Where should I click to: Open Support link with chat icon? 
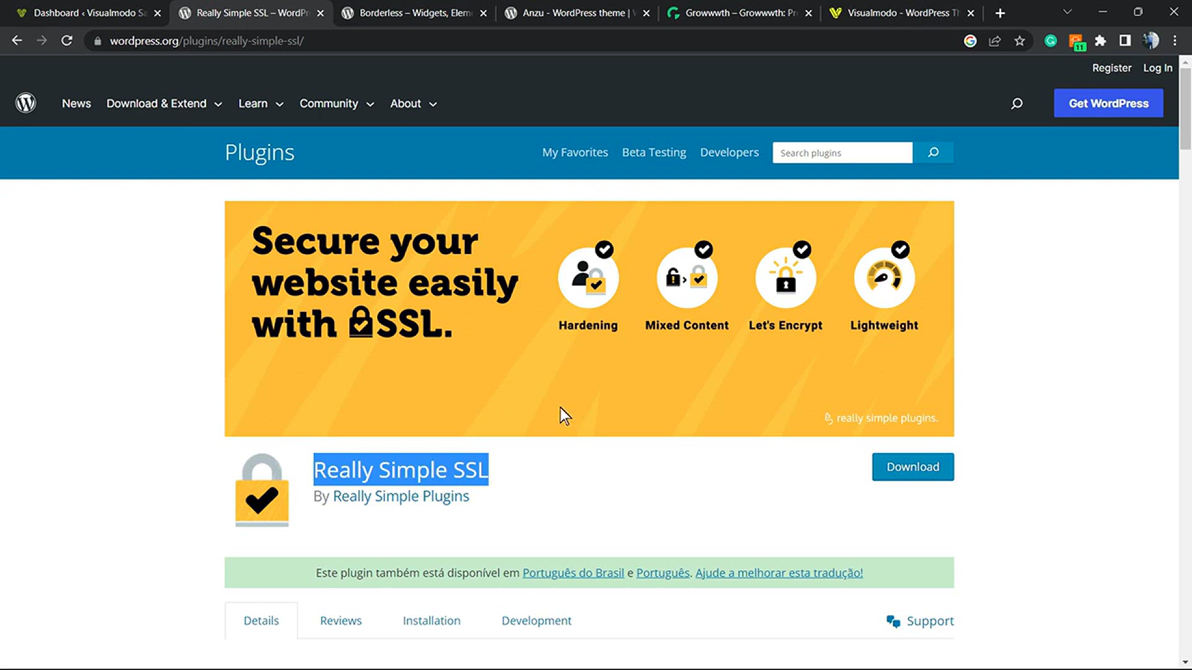pos(920,621)
